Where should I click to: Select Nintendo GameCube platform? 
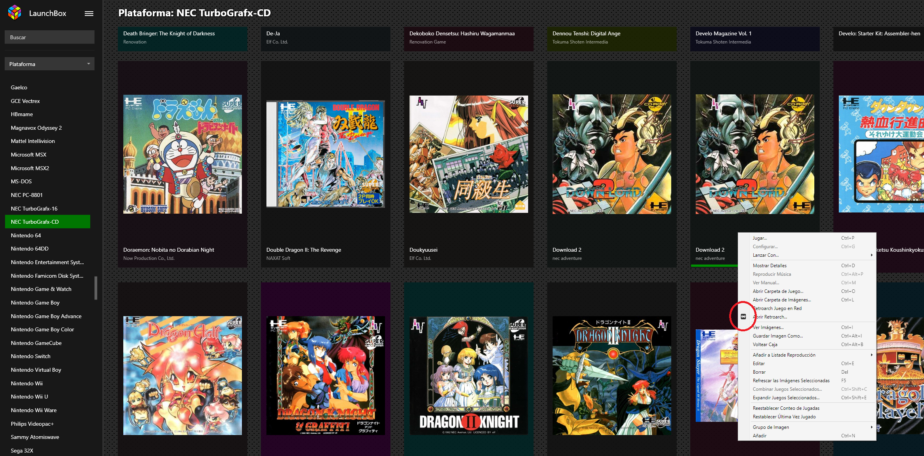pos(47,343)
